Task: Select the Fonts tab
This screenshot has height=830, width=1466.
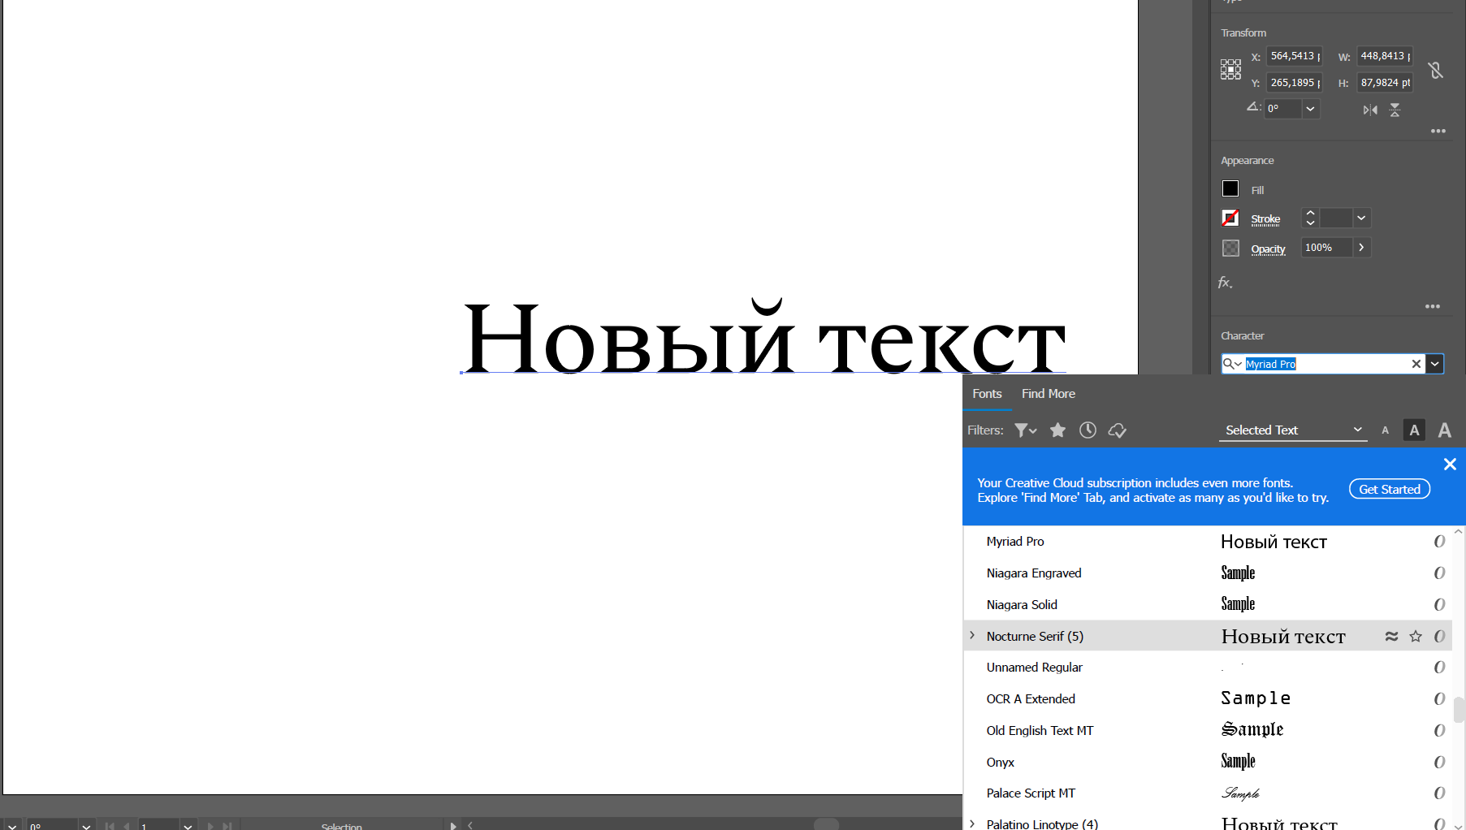Action: (987, 394)
